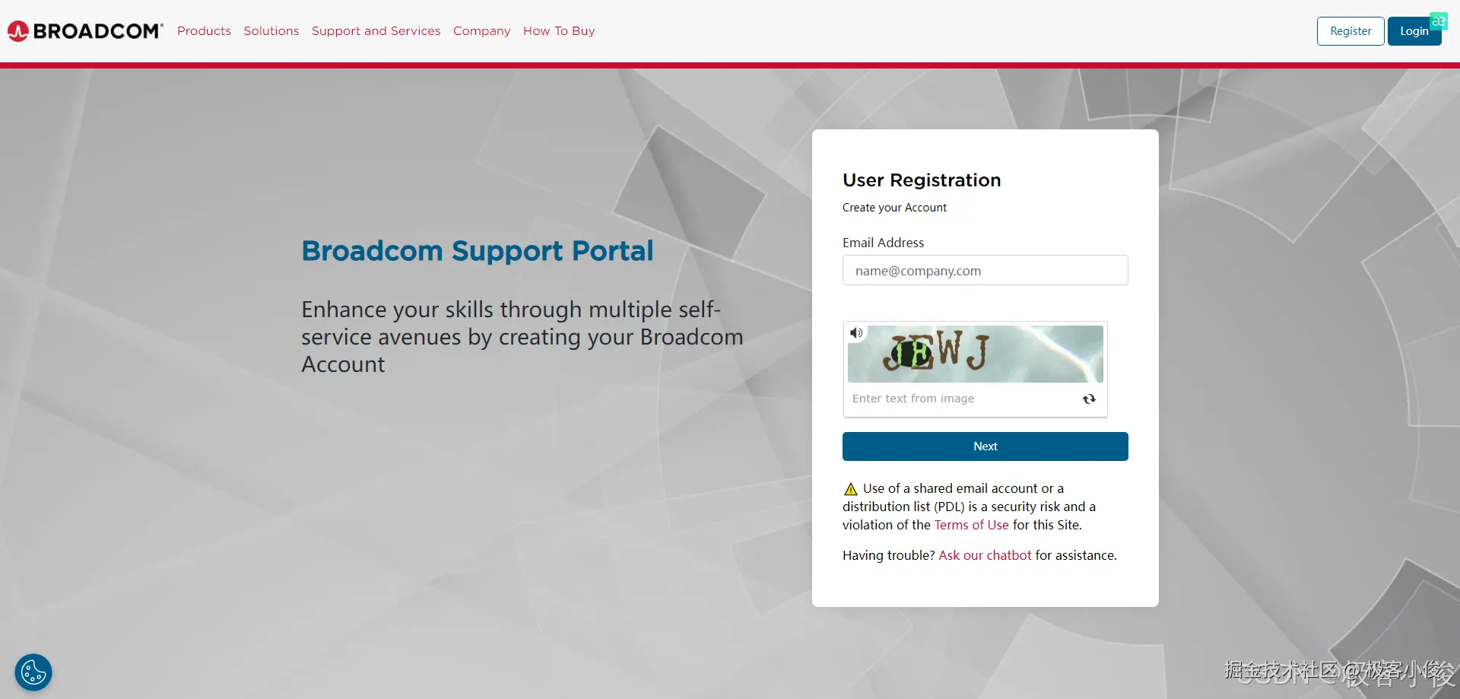Click the Next button
1460x699 pixels.
[985, 446]
